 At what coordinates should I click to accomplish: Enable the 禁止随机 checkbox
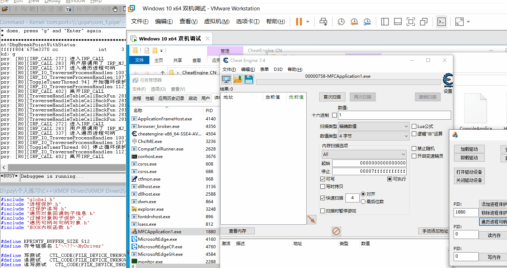pos(414,148)
